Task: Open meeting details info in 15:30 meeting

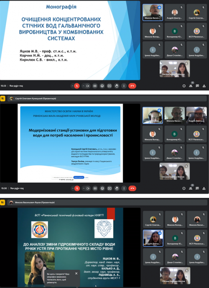Action: tap(184, 188)
